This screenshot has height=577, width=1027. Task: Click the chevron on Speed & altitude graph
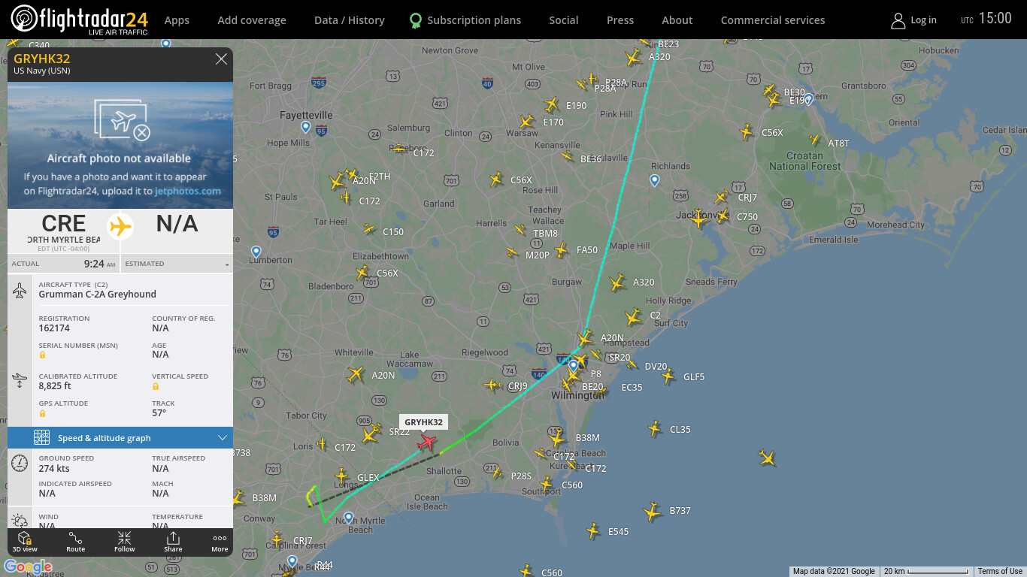tap(222, 438)
